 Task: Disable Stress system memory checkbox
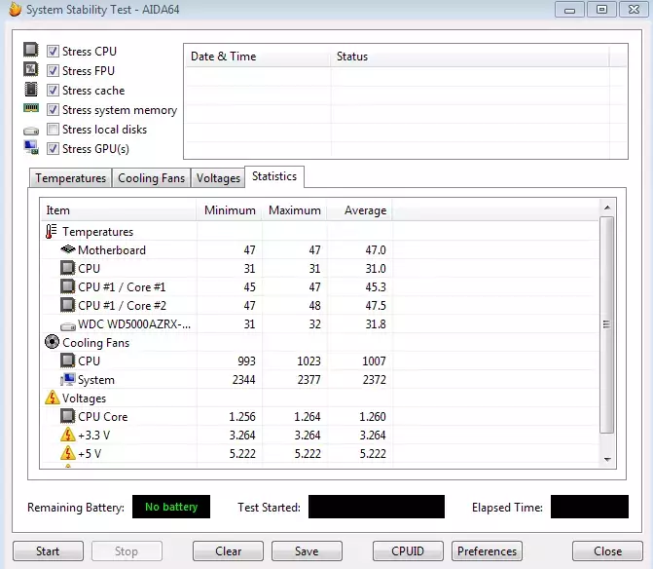pyautogui.click(x=53, y=110)
